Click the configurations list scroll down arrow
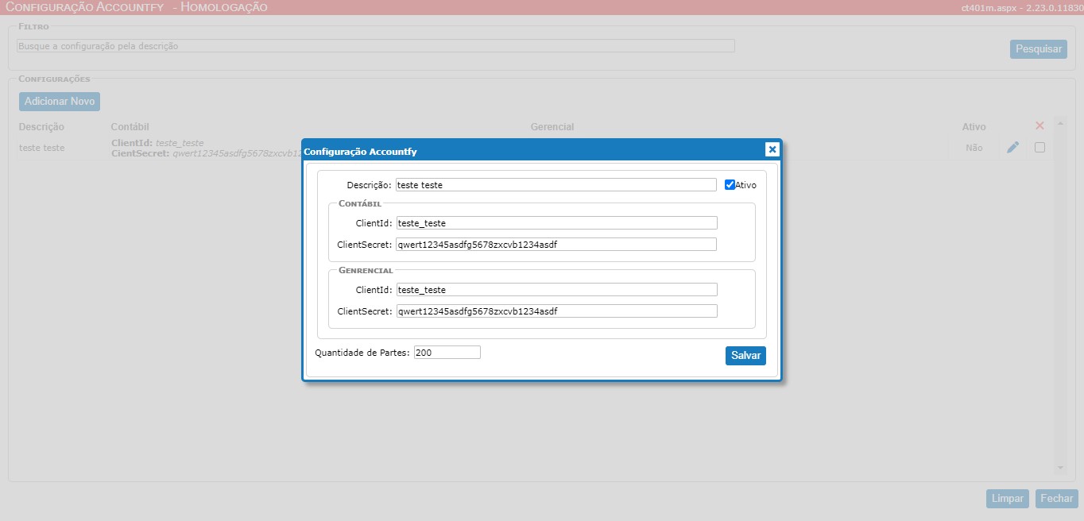 (1059, 469)
